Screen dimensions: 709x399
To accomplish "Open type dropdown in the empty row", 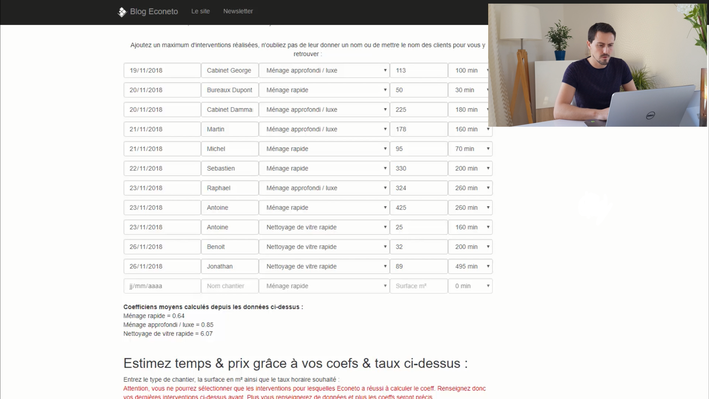I will (324, 286).
